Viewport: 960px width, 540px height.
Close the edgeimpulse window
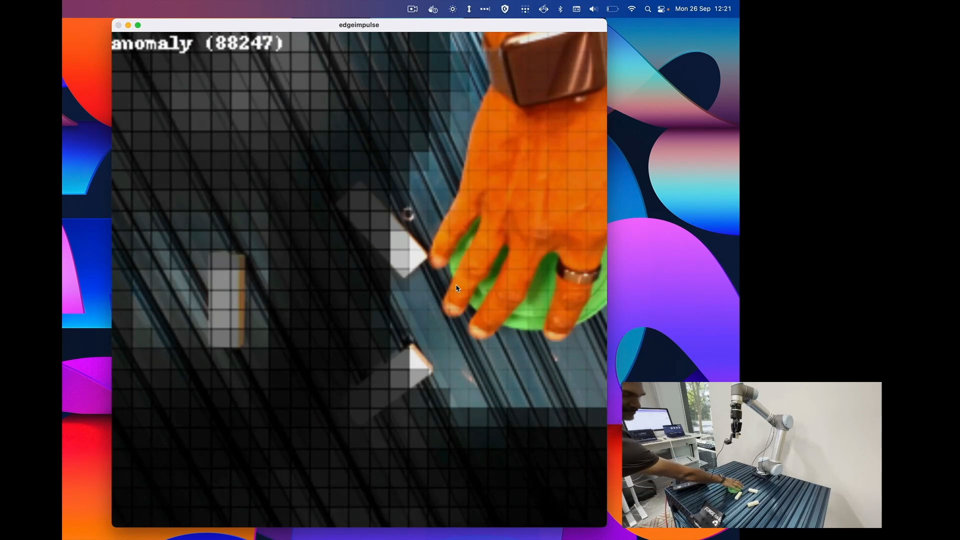click(x=118, y=25)
